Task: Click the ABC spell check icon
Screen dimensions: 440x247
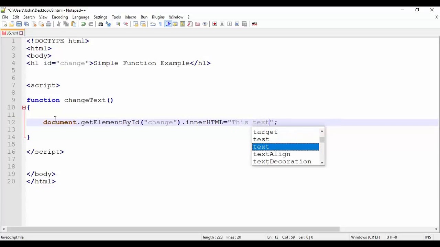Action: tap(254, 24)
